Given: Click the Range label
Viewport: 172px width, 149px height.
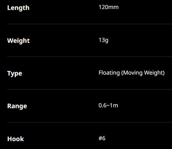Looking at the screenshot, I should tap(17, 106).
